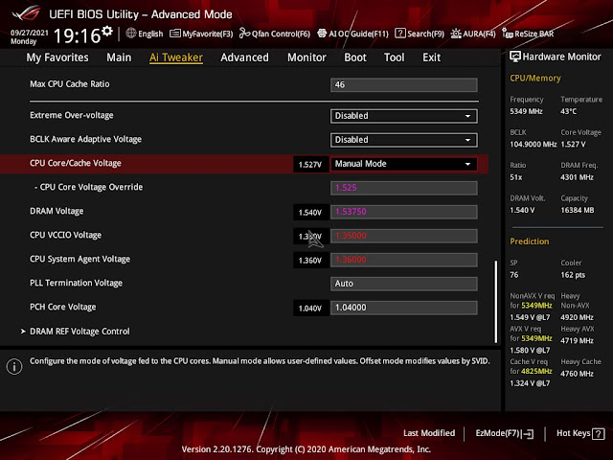613x460 pixels.
Task: Open the Extreme Over-voltage dropdown
Action: [404, 116]
